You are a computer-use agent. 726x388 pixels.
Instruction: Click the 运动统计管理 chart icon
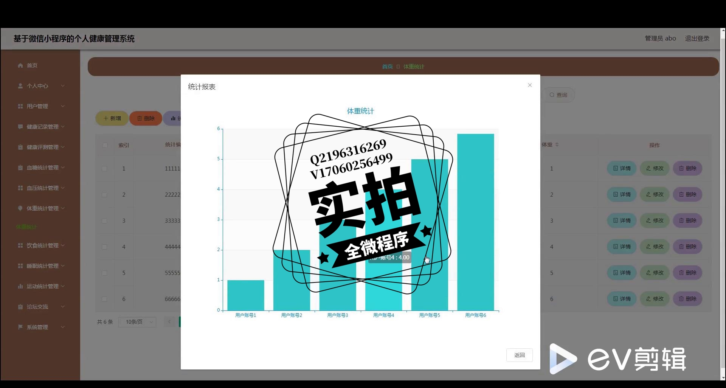tap(20, 286)
